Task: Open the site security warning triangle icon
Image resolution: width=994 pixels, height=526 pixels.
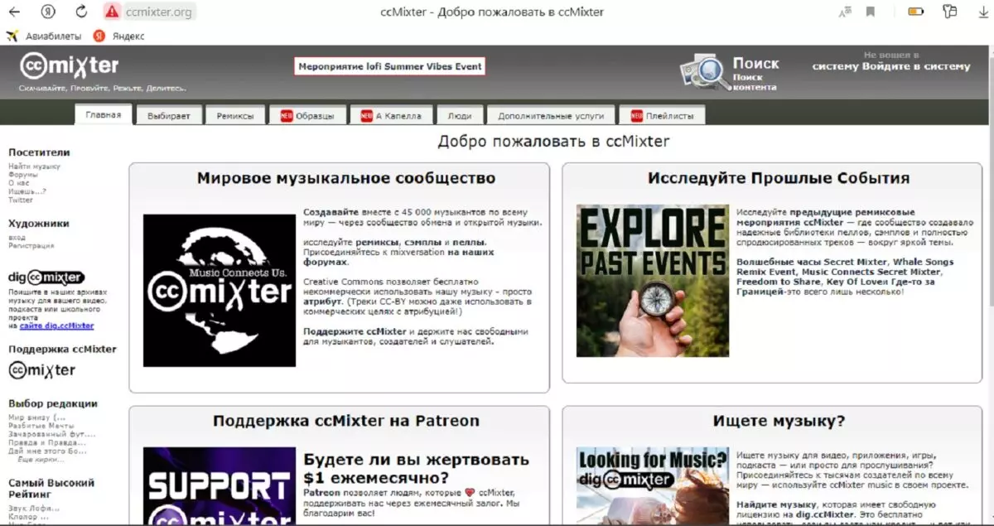Action: tap(112, 12)
